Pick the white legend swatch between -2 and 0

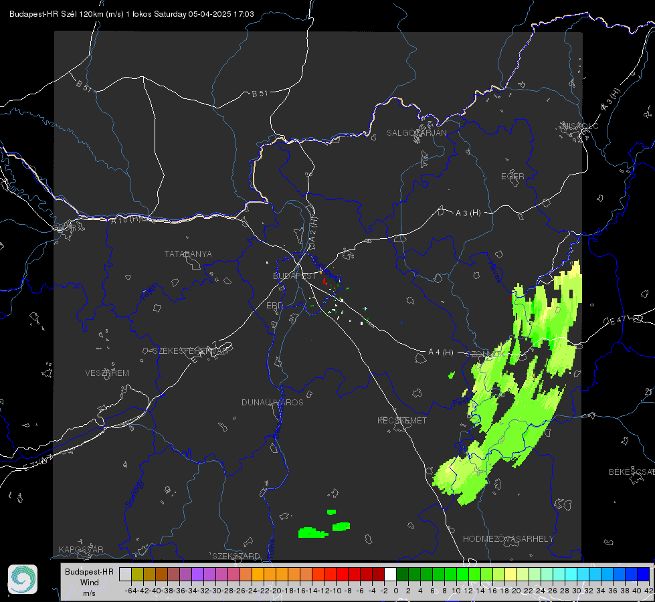(x=390, y=575)
